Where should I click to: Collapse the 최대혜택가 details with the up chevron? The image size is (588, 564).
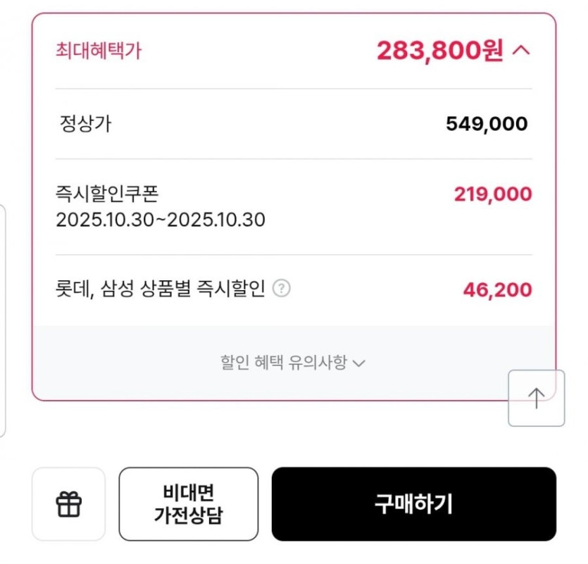(520, 51)
